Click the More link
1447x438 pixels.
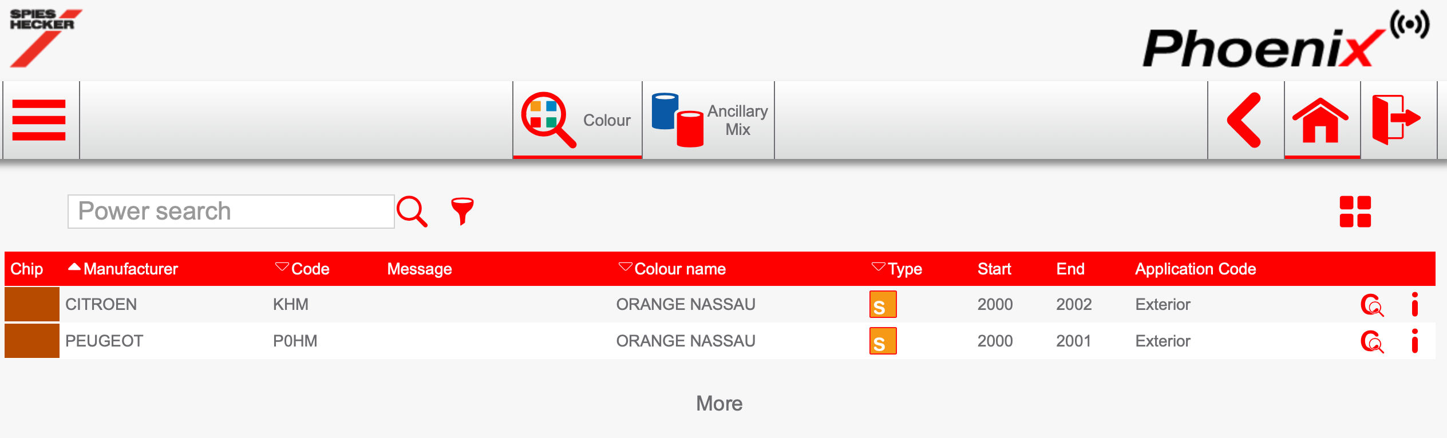719,404
